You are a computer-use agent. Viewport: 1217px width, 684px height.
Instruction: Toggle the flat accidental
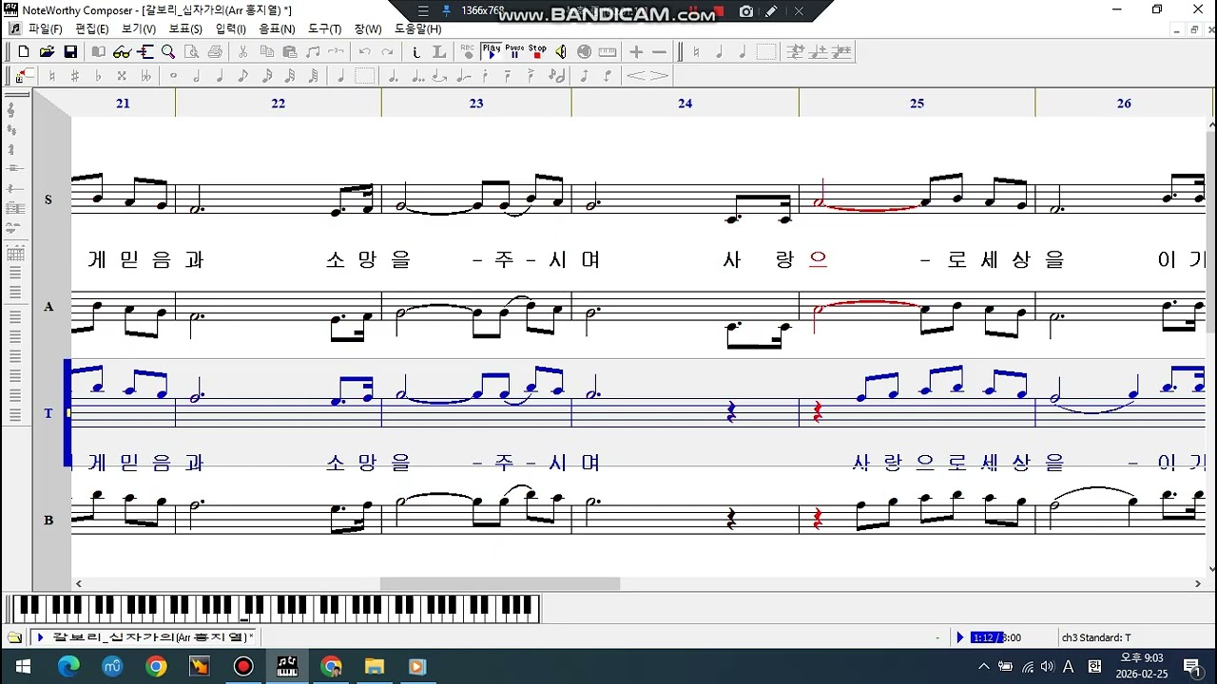coord(98,76)
